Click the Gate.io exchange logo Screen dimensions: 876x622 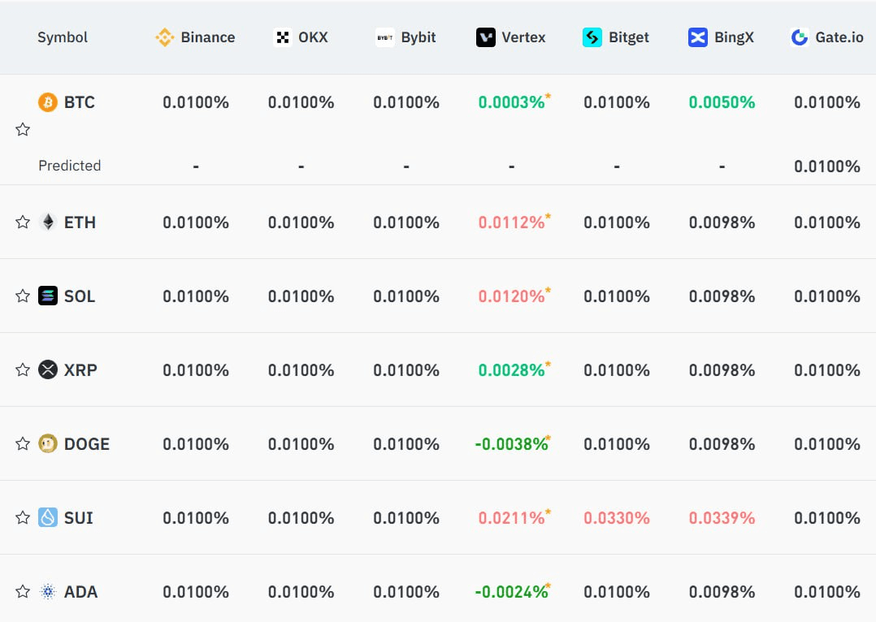click(800, 37)
